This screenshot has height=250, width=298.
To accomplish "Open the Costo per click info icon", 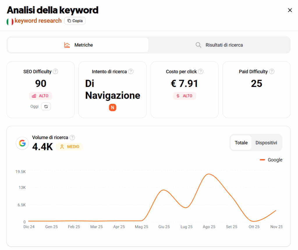I will click(201, 72).
